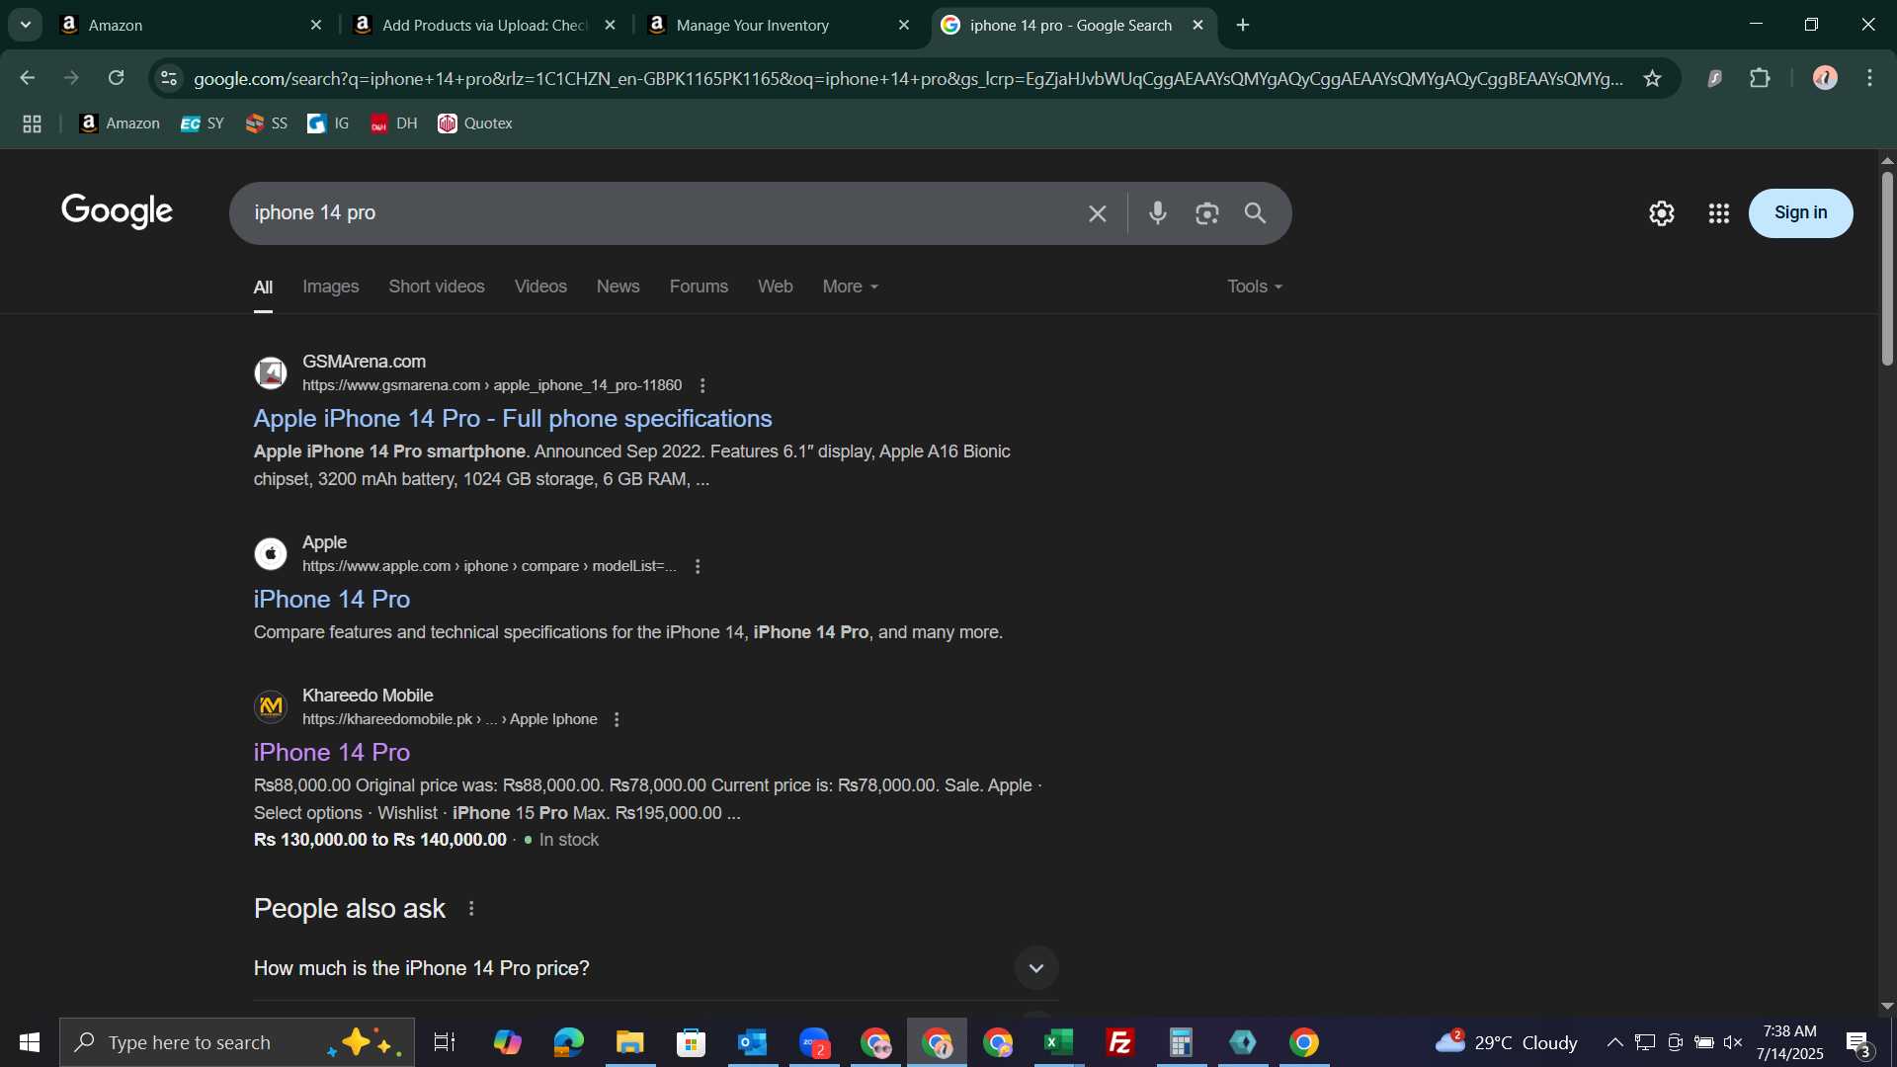The width and height of the screenshot is (1897, 1067).
Task: Open the SS bookmark
Action: [x=267, y=123]
